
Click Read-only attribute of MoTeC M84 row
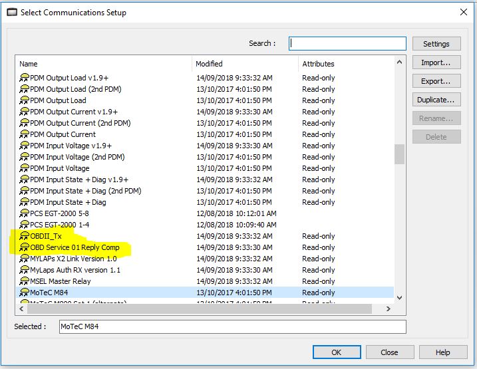click(319, 293)
